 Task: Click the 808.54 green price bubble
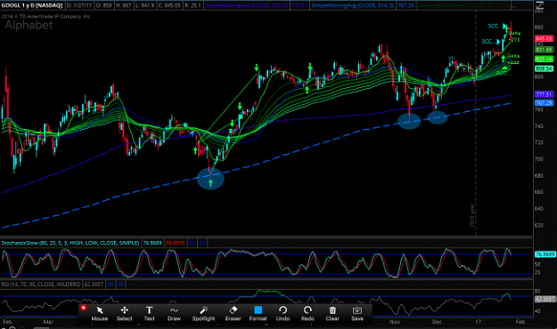click(x=544, y=68)
